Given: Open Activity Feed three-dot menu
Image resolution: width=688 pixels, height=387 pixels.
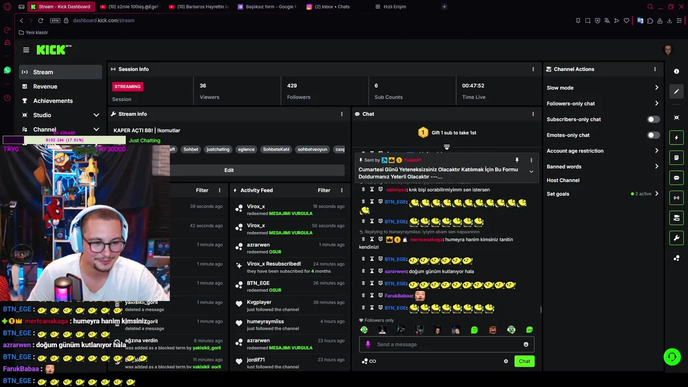Looking at the screenshot, I should [x=342, y=190].
